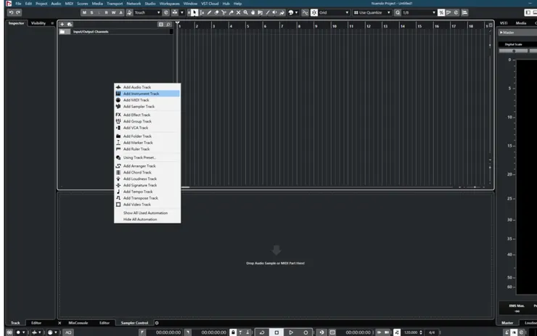Toggle the A automation-suspend button

(x=121, y=12)
